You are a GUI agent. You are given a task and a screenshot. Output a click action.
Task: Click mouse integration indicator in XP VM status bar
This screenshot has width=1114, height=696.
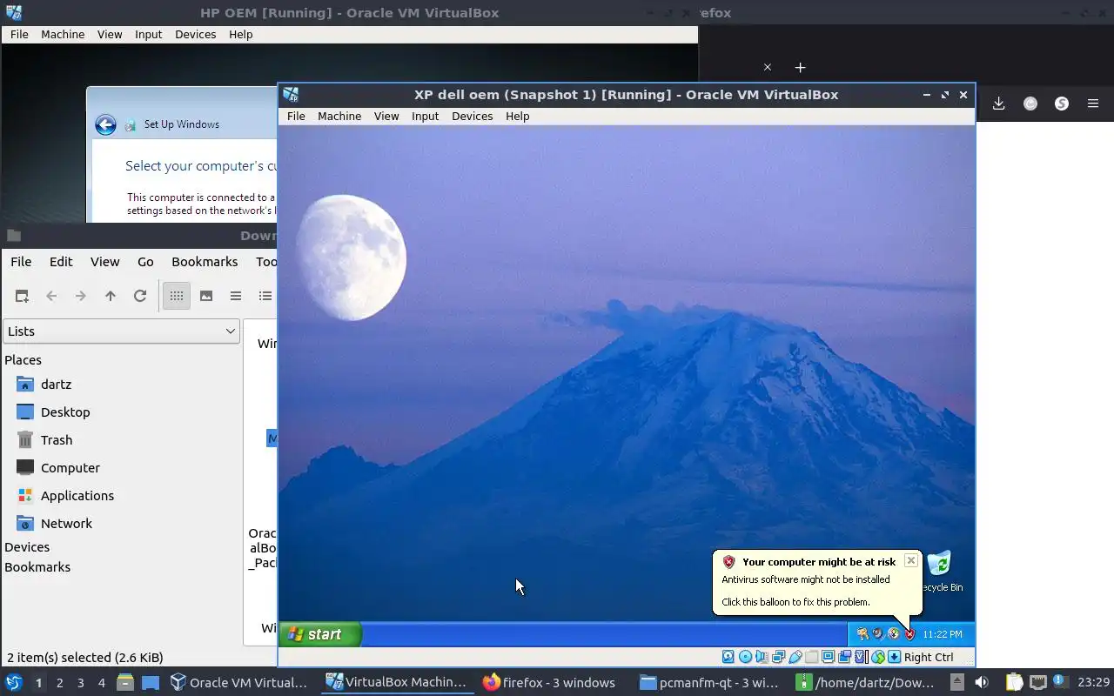(878, 657)
